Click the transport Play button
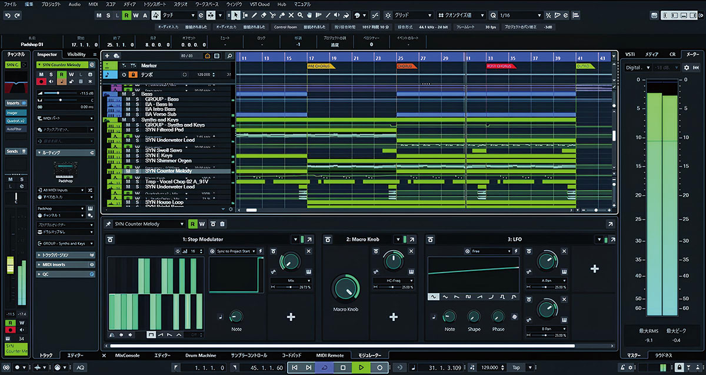 click(361, 367)
